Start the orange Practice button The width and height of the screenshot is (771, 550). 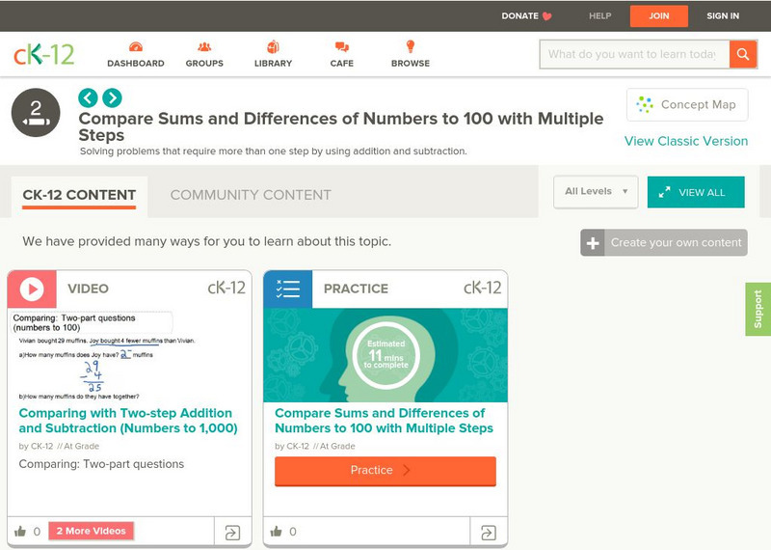pyautogui.click(x=385, y=471)
